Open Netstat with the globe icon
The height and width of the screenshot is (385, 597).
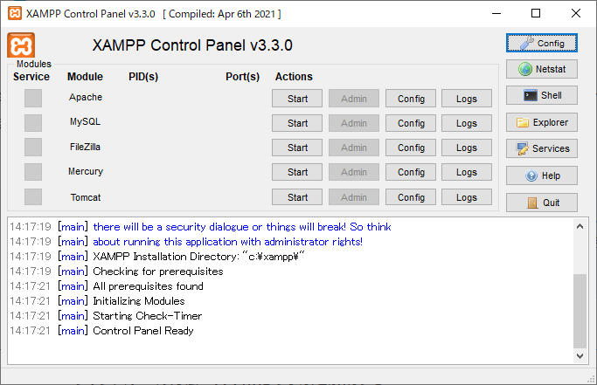click(x=541, y=69)
